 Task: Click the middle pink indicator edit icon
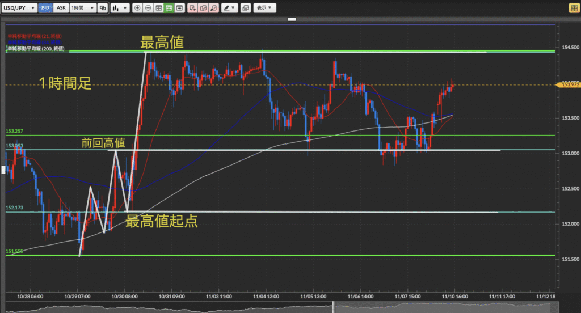point(203,8)
